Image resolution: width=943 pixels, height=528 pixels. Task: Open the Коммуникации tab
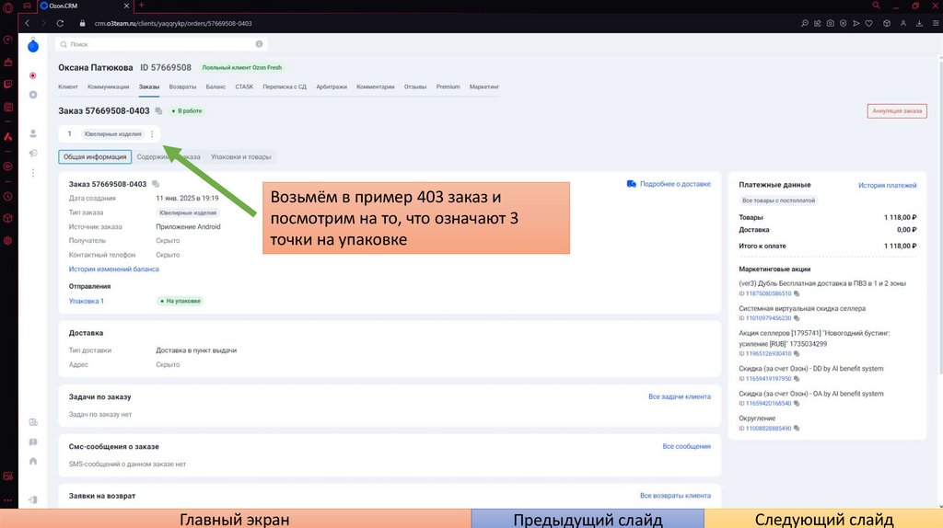pos(109,87)
